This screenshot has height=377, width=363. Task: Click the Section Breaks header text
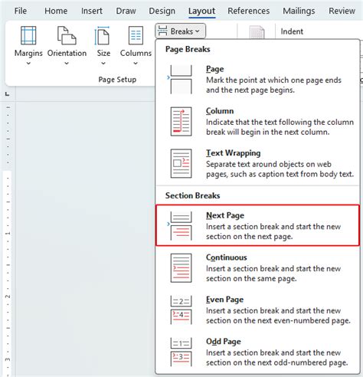192,195
